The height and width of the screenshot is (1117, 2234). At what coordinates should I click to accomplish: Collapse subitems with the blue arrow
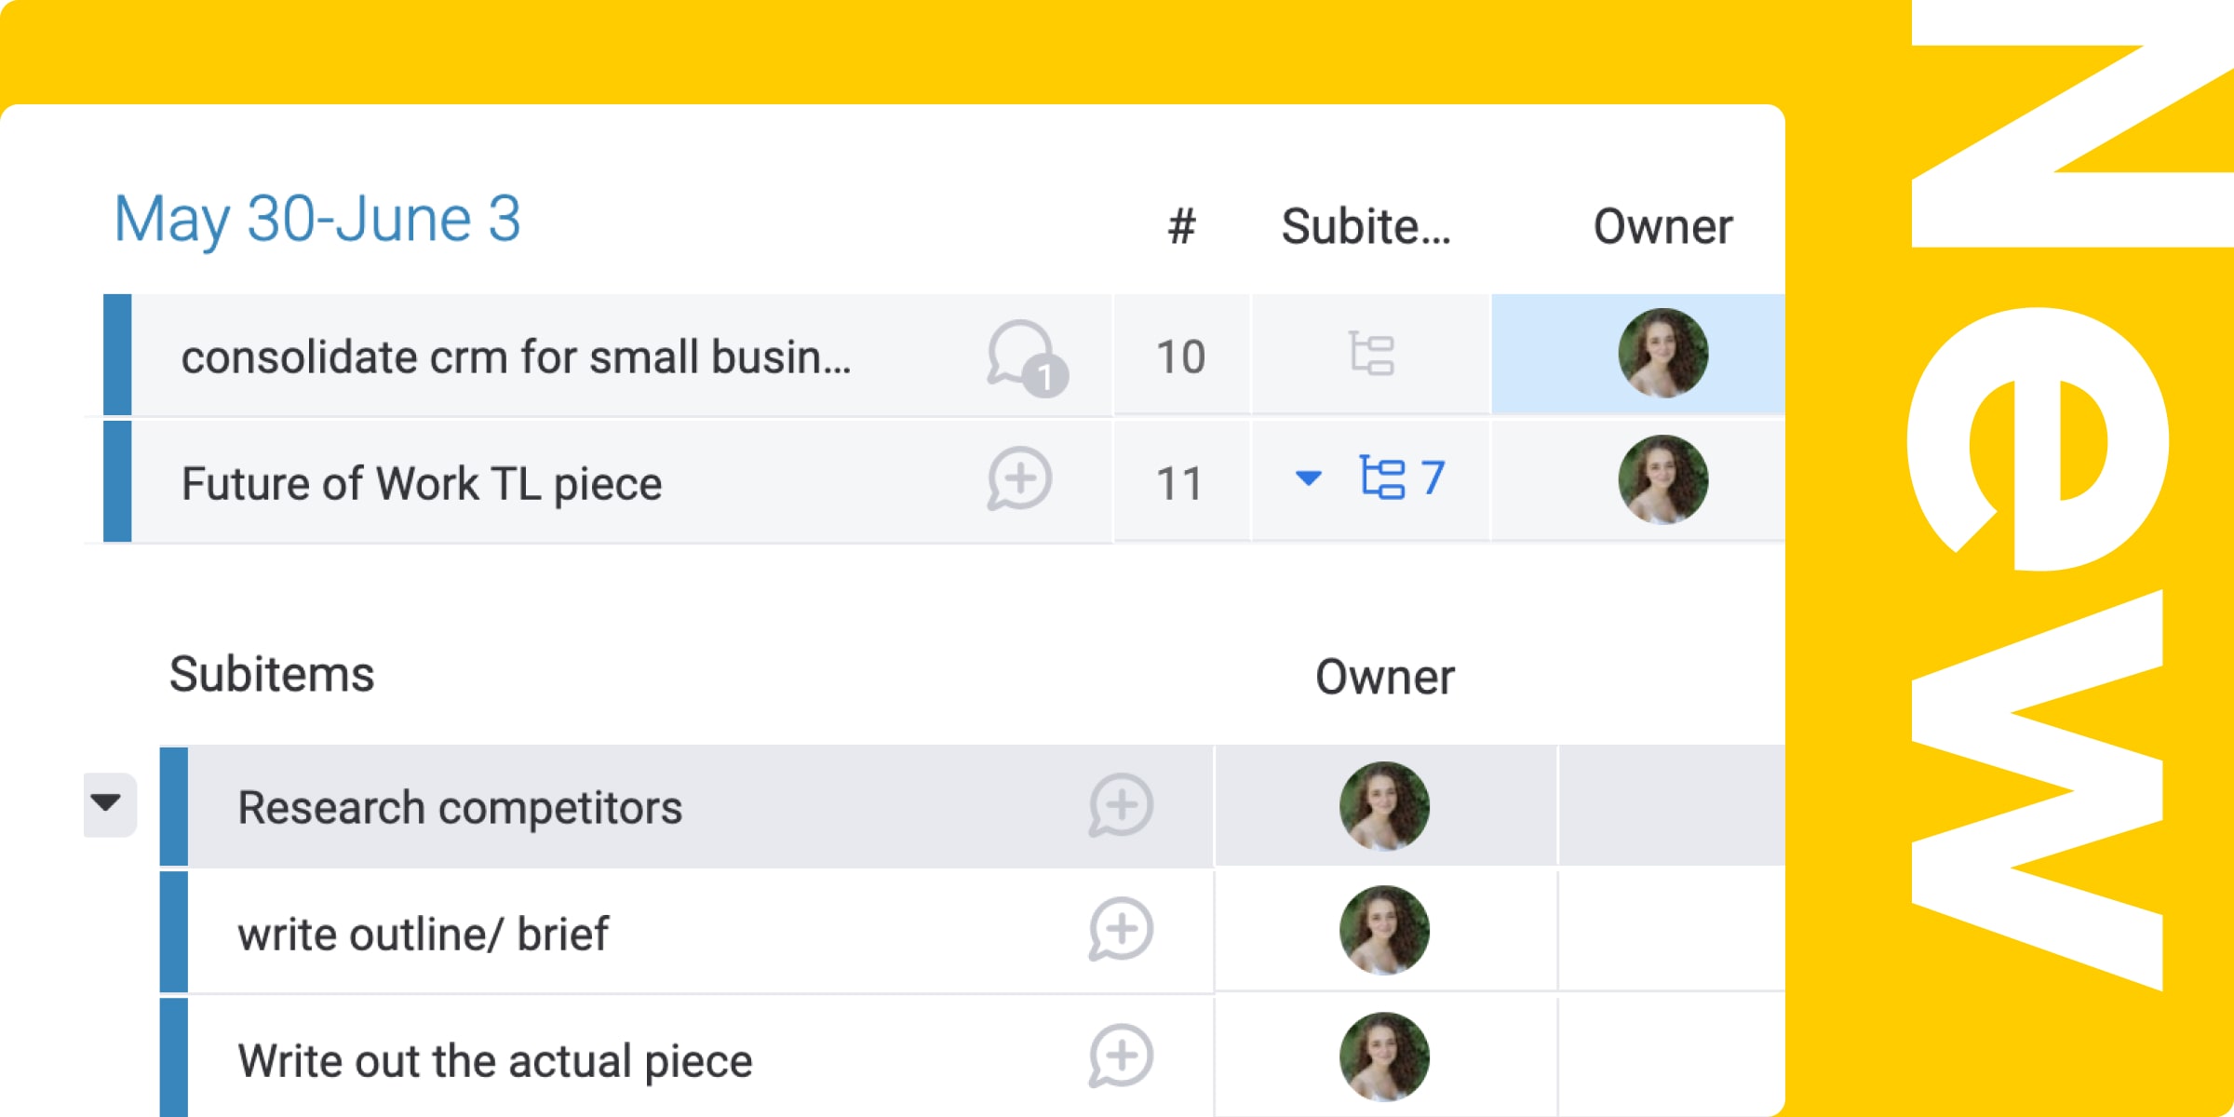point(1308,478)
